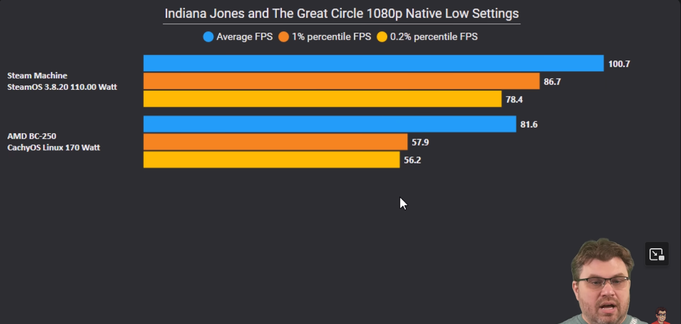Click the value label '57.9'

tap(420, 143)
